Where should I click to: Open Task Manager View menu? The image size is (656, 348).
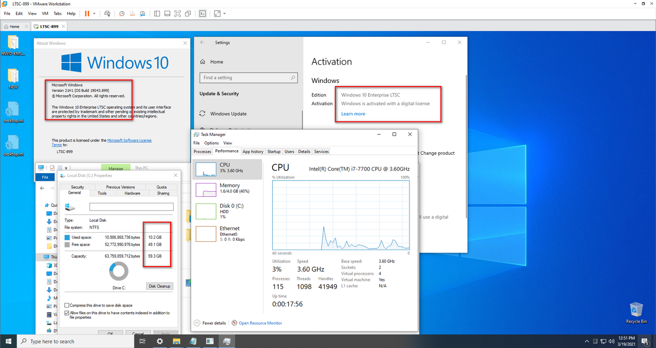228,143
